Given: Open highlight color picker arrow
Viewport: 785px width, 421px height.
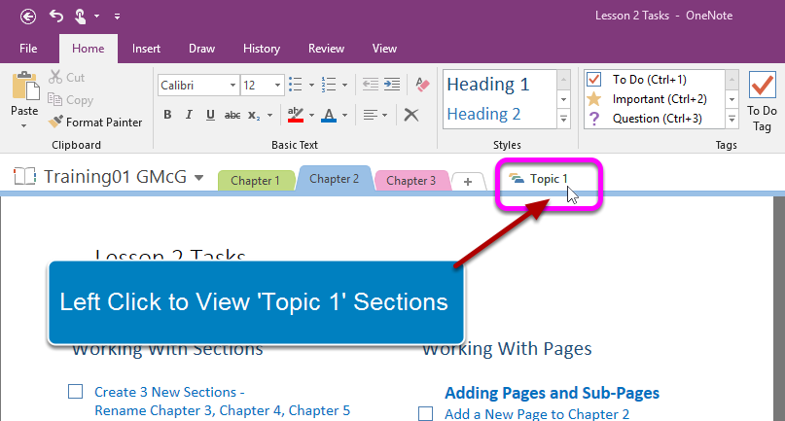Looking at the screenshot, I should 311,116.
